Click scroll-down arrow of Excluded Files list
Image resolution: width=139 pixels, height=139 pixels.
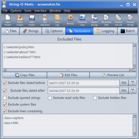point(134,67)
